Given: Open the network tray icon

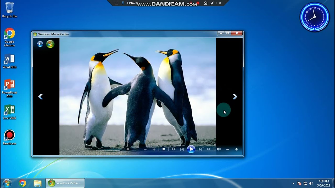Looking at the screenshot, I should 305,183.
